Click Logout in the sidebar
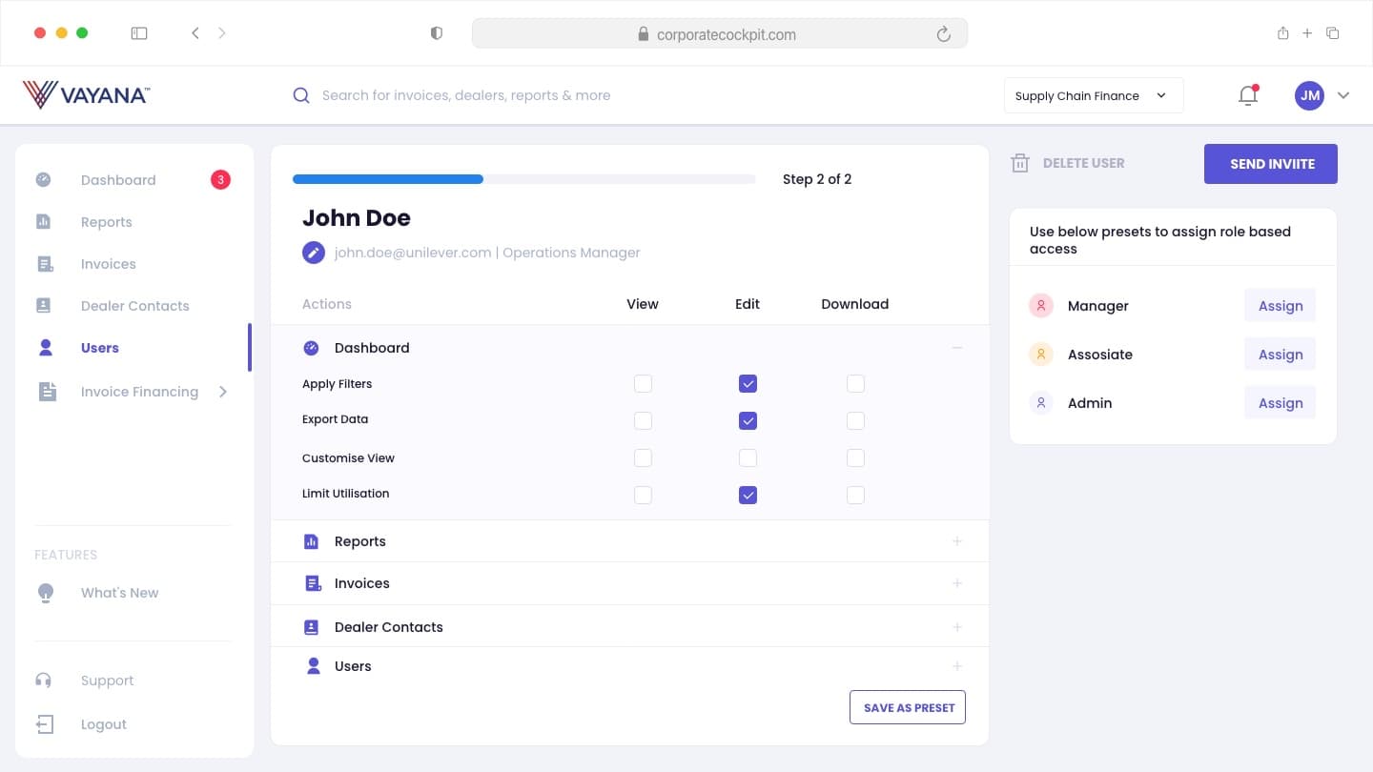 click(x=104, y=724)
